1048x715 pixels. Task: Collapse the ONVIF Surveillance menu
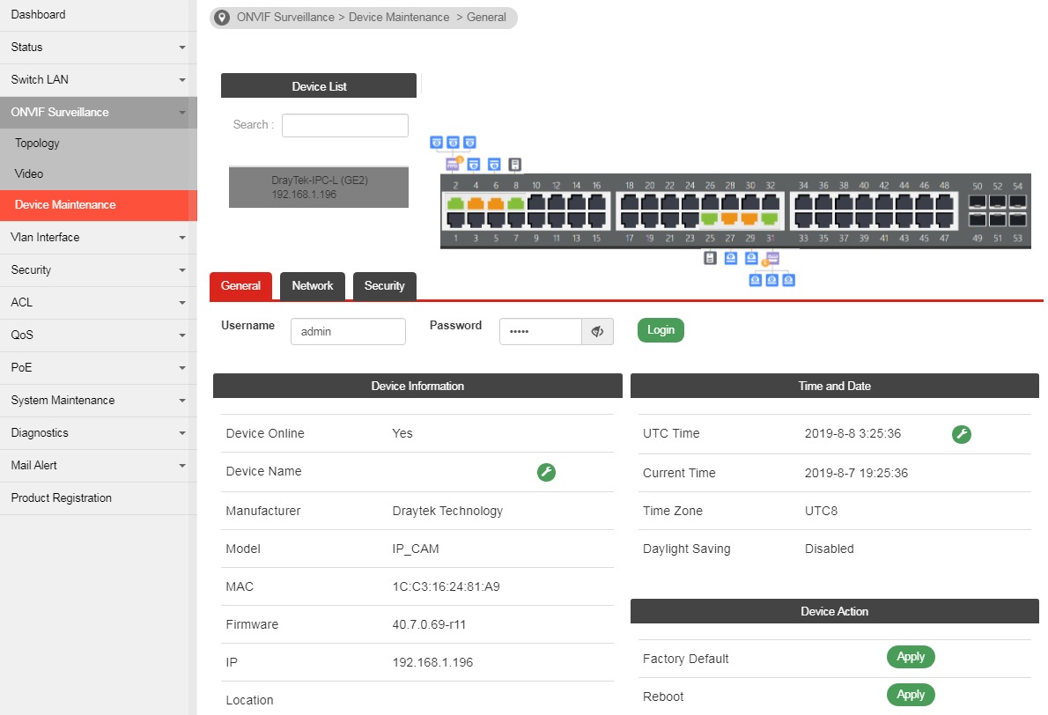click(98, 113)
